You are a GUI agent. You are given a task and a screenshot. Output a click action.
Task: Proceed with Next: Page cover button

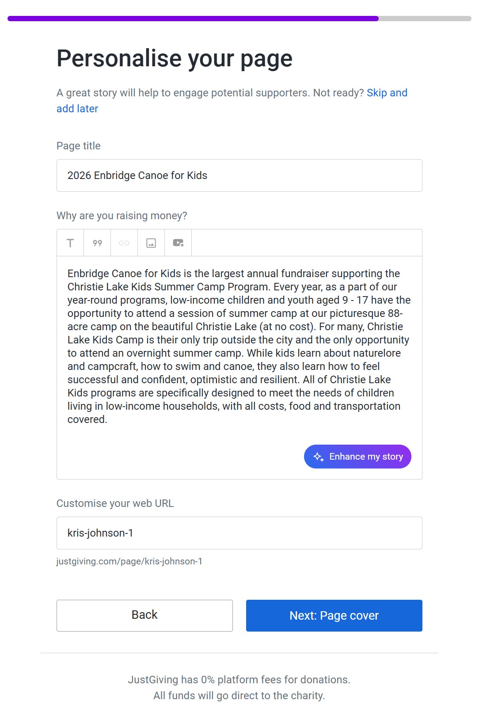coord(334,615)
